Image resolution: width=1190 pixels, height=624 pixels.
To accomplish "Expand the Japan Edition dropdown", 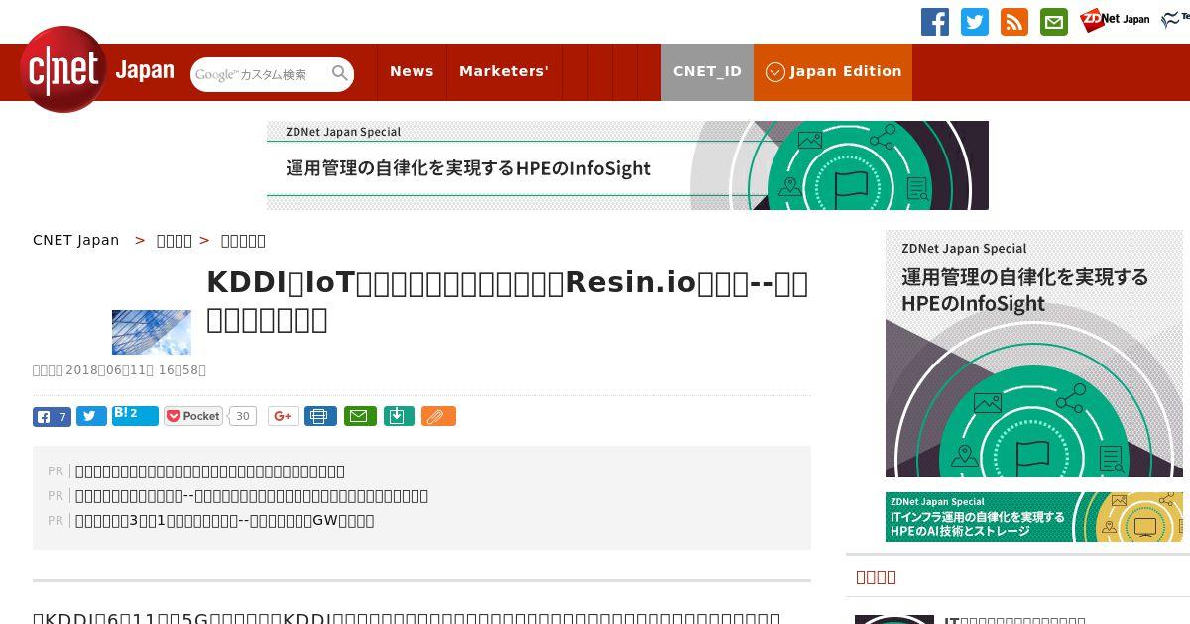I will pos(833,71).
